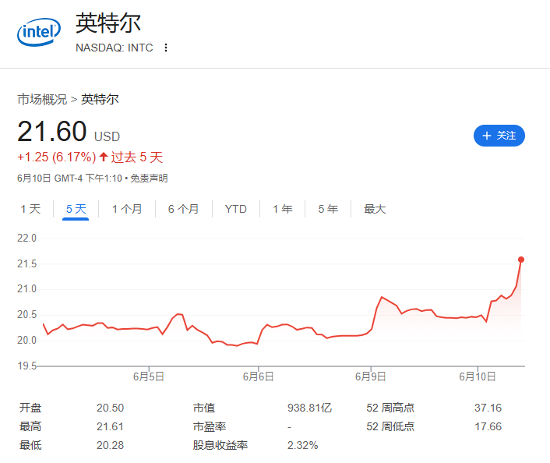Click the 6月10日 date label on axis

(x=478, y=376)
